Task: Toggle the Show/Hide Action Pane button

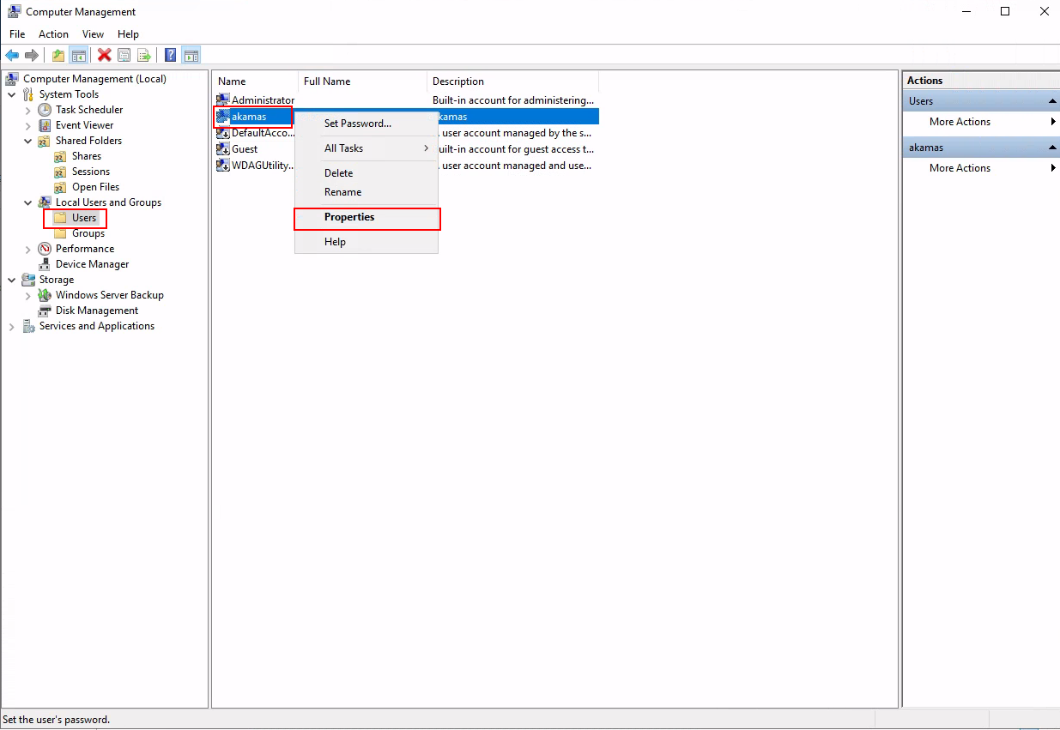Action: 191,56
